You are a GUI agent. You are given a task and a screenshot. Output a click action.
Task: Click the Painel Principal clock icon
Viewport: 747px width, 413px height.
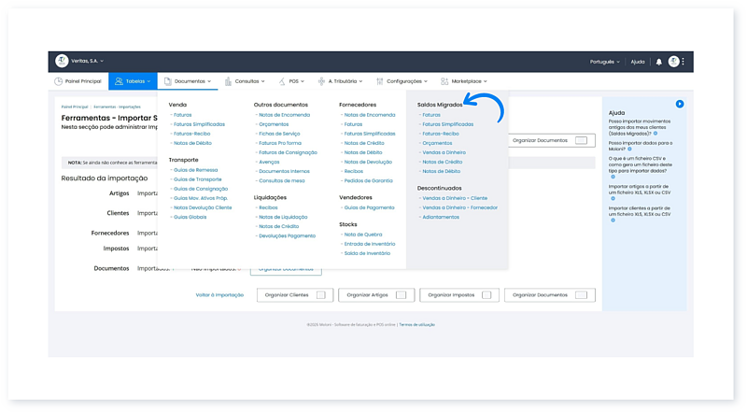coord(59,82)
